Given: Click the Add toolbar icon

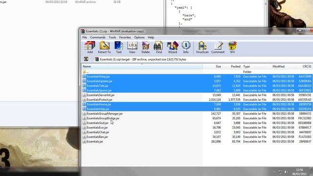Looking at the screenshot, I should point(89,47).
